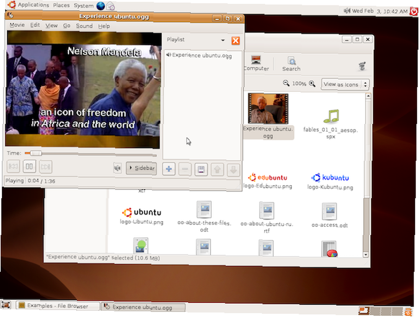The height and width of the screenshot is (317, 419).
Task: Click the Time seek slider handle
Action: coord(36,153)
